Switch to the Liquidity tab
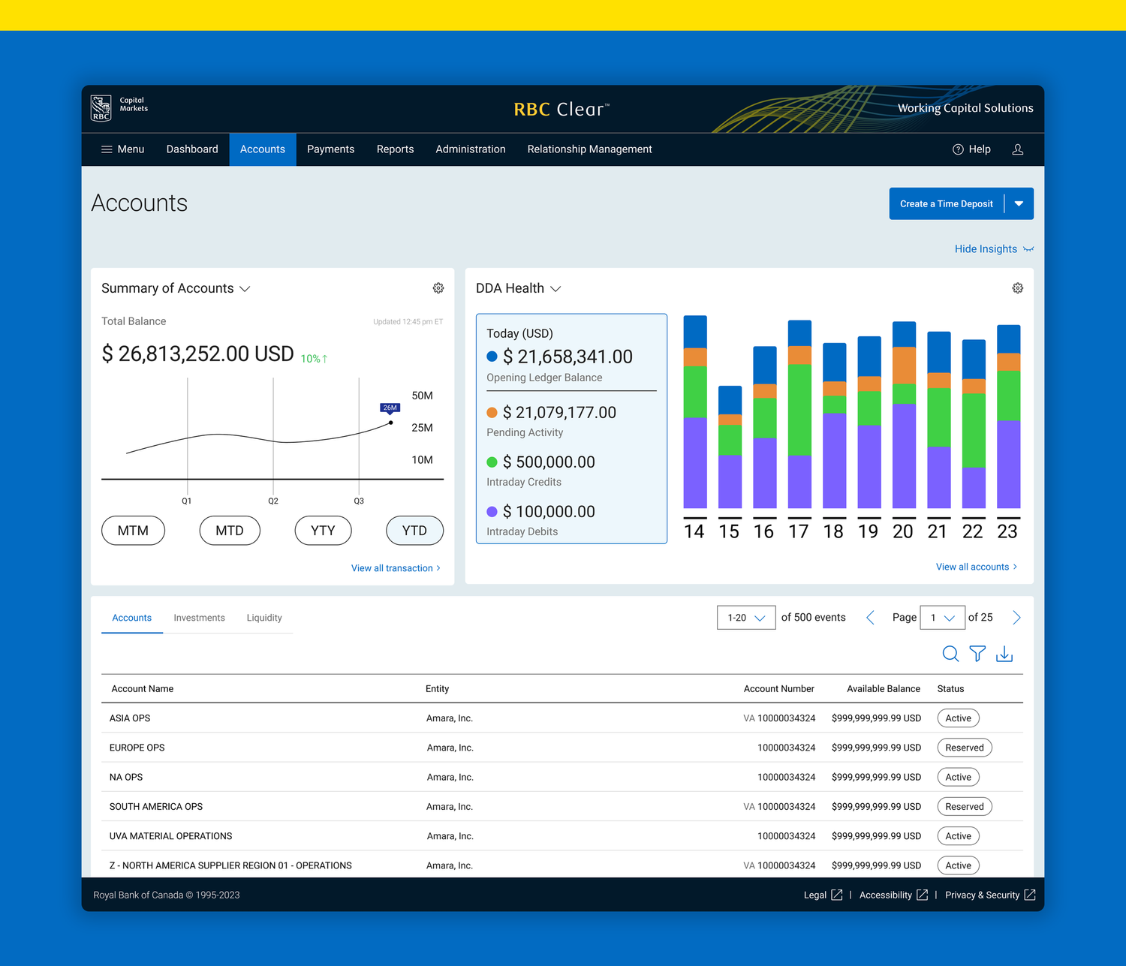The width and height of the screenshot is (1126, 966). pyautogui.click(x=264, y=618)
